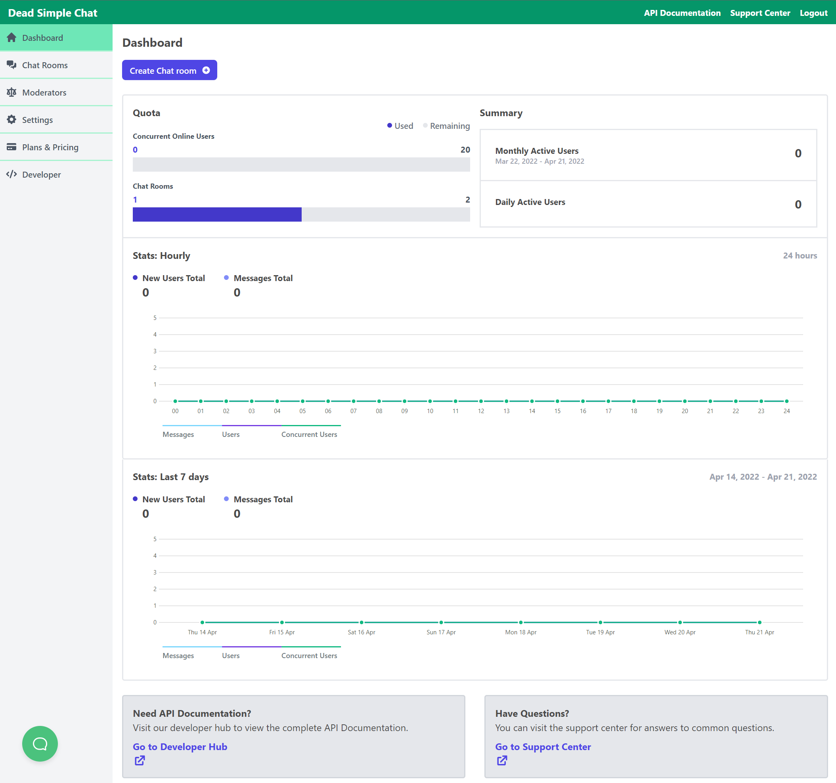Click Logout in the top bar
Image resolution: width=836 pixels, height=783 pixels.
[813, 13]
